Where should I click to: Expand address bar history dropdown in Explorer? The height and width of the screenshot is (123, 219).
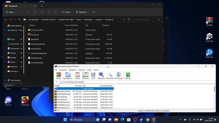(x=124, y=19)
